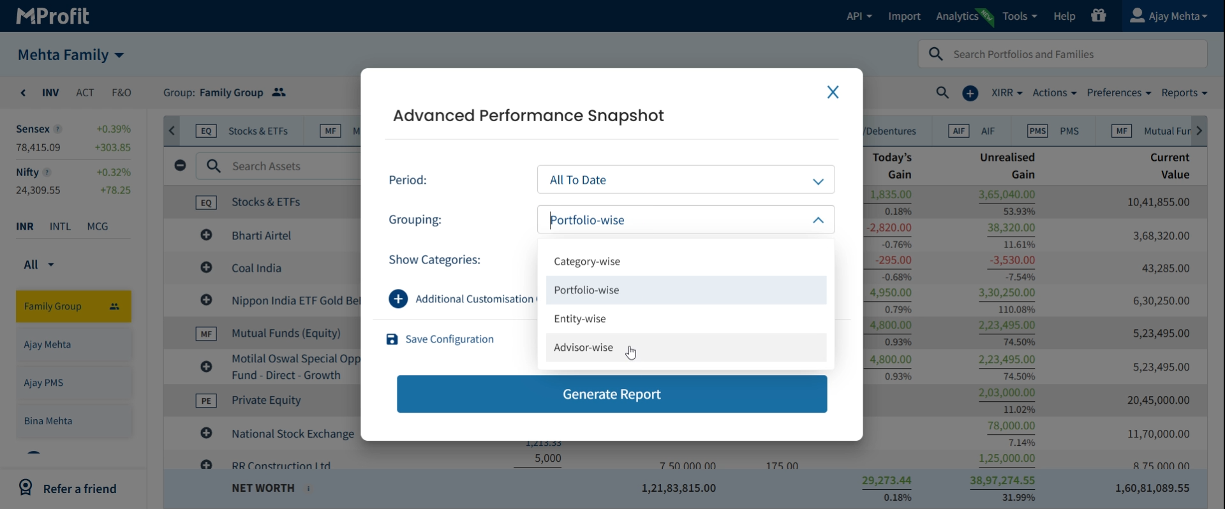Switch to the INV tab
Image resolution: width=1225 pixels, height=509 pixels.
tap(50, 93)
